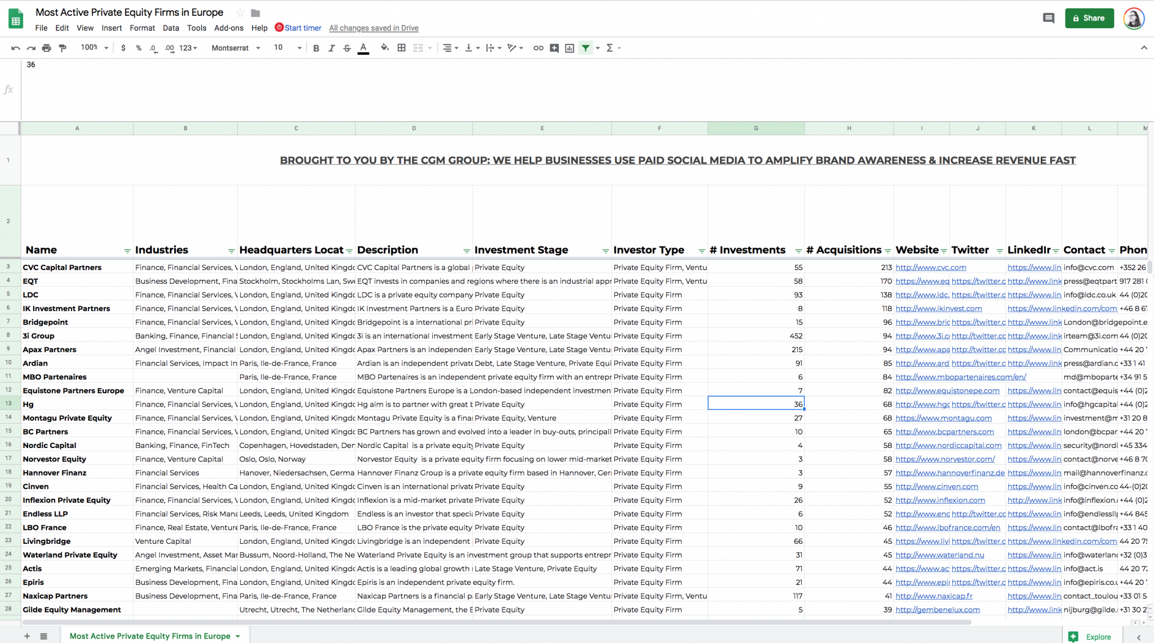
Task: Open the http://www.cvc.com link
Action: tap(930, 267)
